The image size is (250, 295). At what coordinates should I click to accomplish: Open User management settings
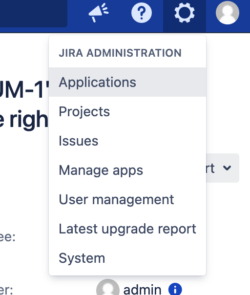(127, 199)
